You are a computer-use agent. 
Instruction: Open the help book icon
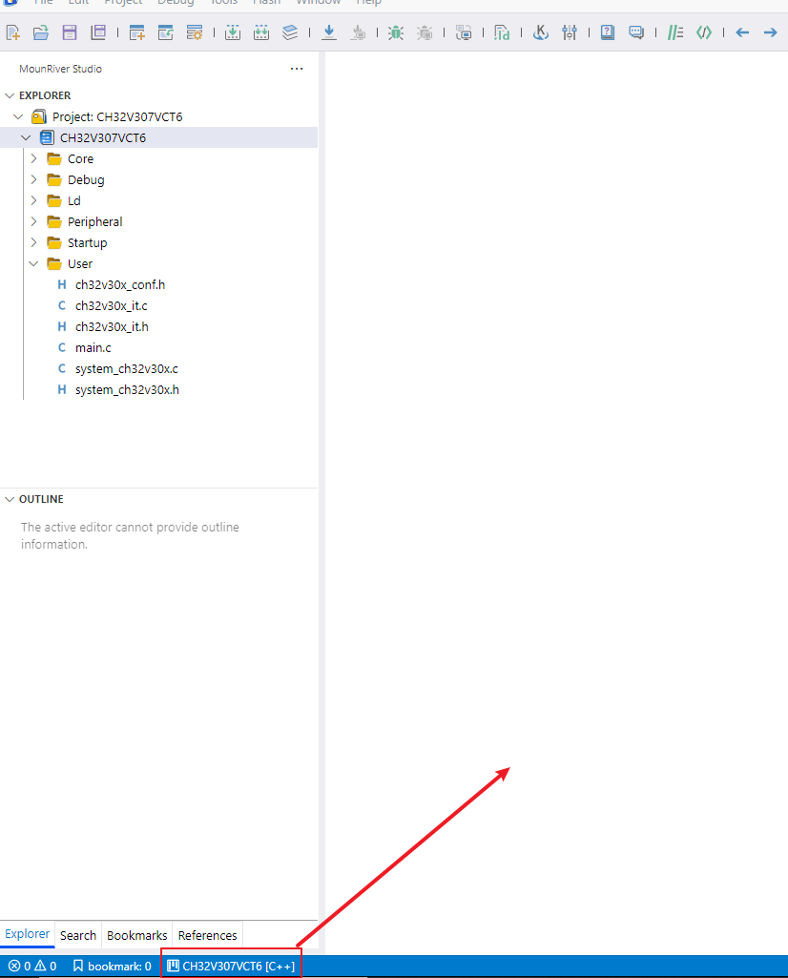tap(608, 32)
